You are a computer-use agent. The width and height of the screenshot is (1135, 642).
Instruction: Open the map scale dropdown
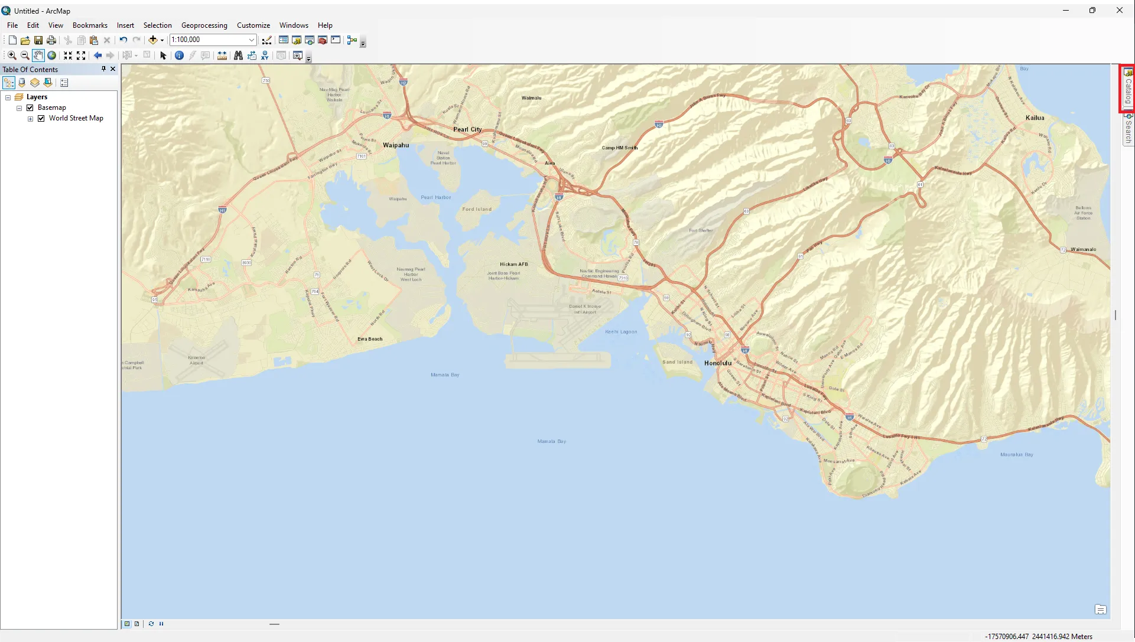(x=251, y=40)
